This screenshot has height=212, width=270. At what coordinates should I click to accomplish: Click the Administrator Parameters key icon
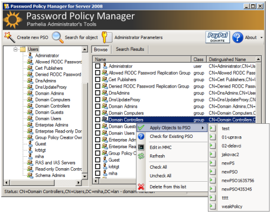point(106,37)
